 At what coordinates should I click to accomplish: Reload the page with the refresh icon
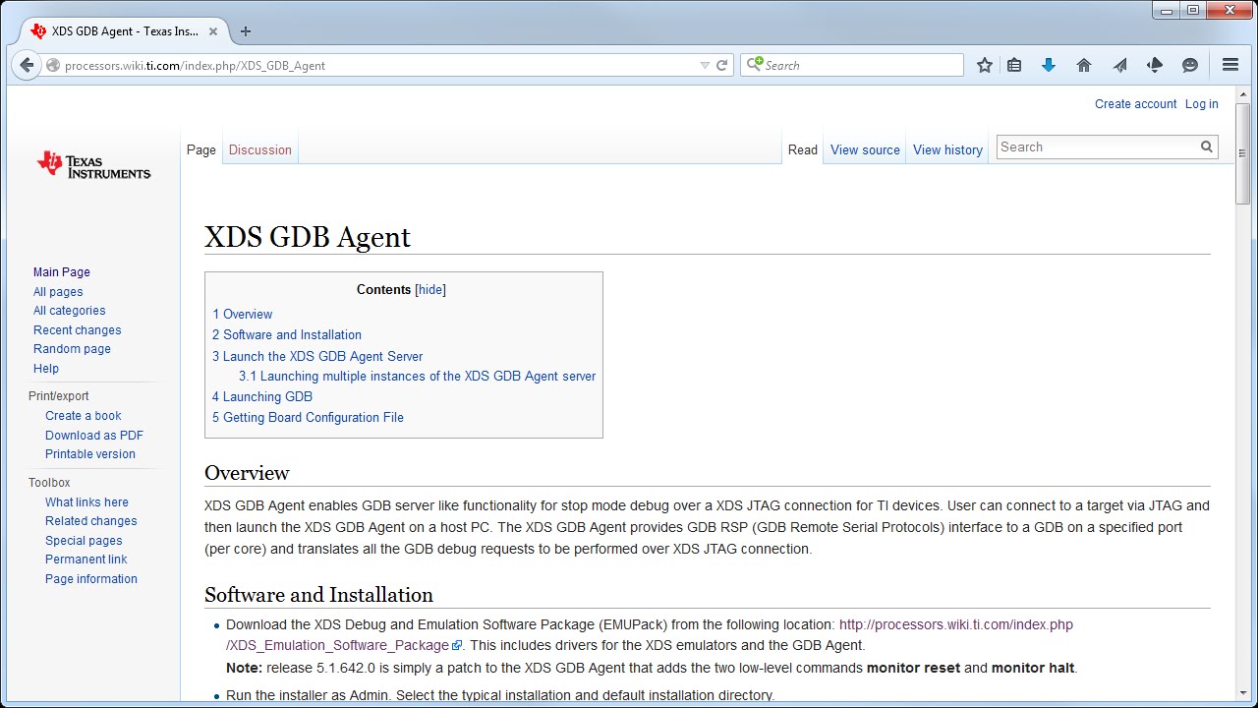coord(721,65)
